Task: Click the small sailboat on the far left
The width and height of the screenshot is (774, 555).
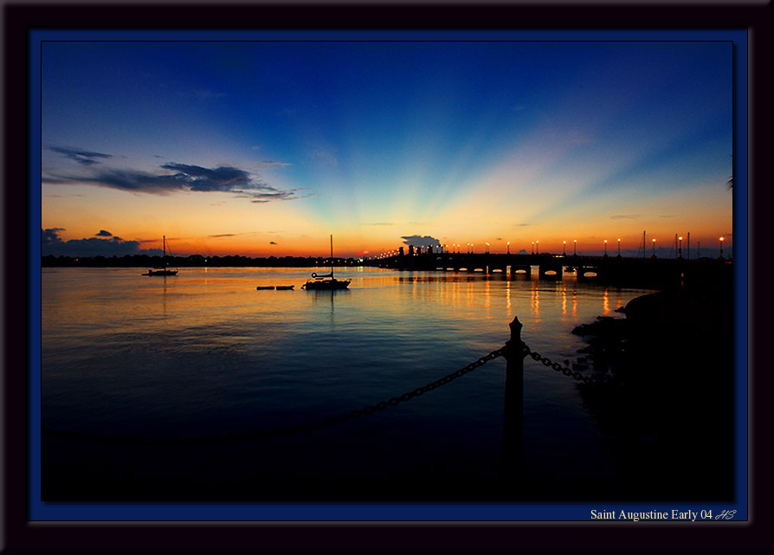Action: pyautogui.click(x=161, y=271)
